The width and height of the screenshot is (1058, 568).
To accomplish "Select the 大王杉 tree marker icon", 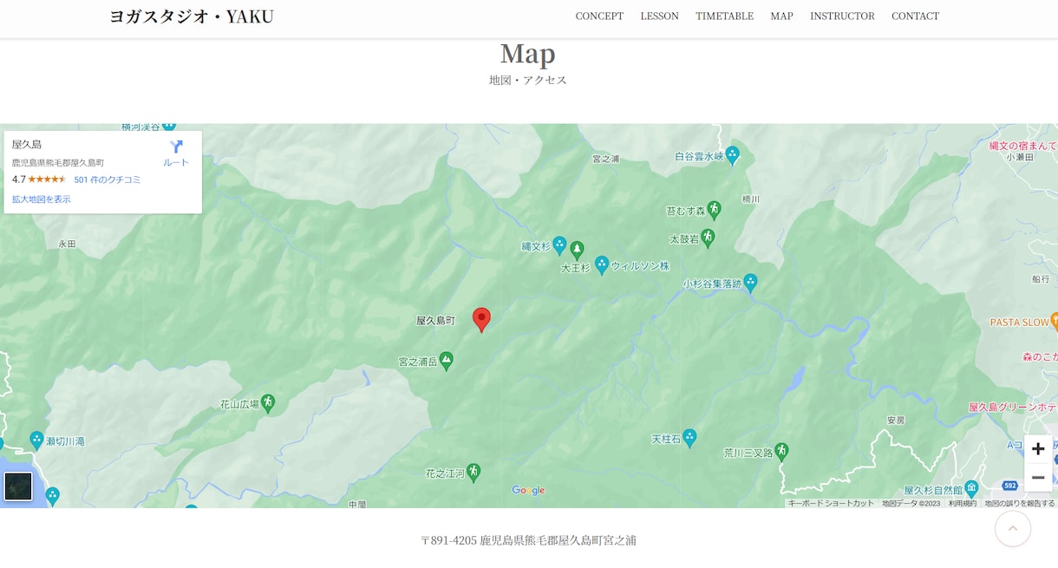I will click(577, 251).
